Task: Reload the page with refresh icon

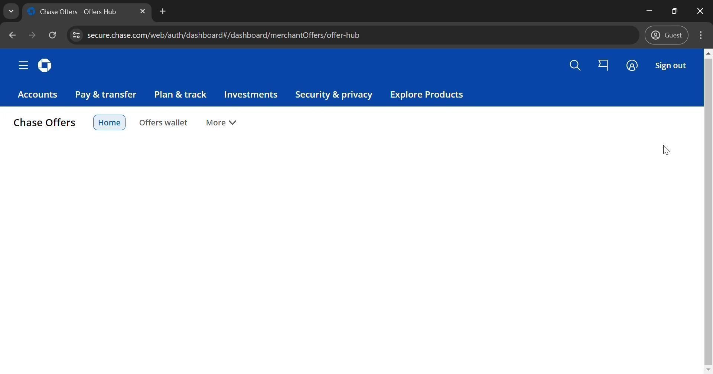Action: (52, 35)
